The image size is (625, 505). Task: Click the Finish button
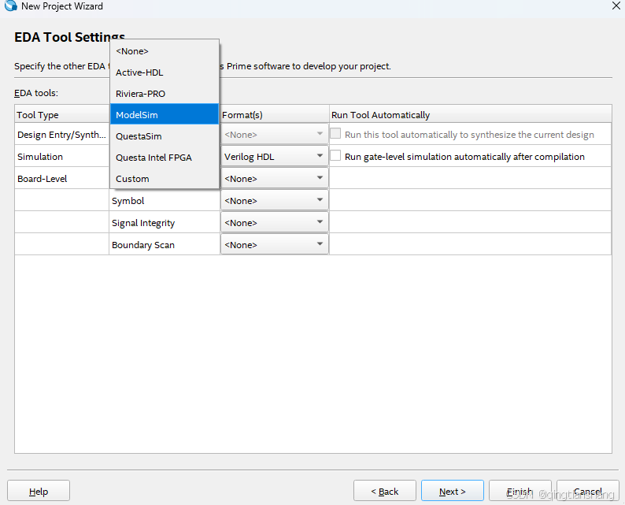[520, 491]
